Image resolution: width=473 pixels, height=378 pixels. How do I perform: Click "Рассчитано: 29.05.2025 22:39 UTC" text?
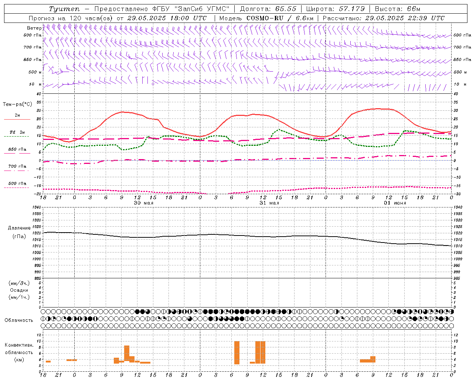click(384, 18)
